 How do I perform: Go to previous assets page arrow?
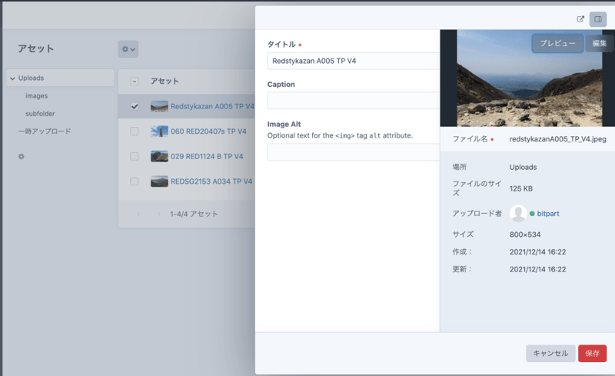[x=139, y=215]
